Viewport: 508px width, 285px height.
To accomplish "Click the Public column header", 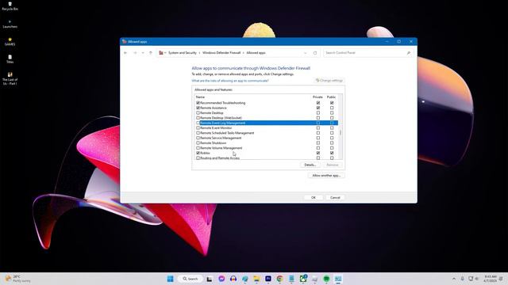I will 331,97.
